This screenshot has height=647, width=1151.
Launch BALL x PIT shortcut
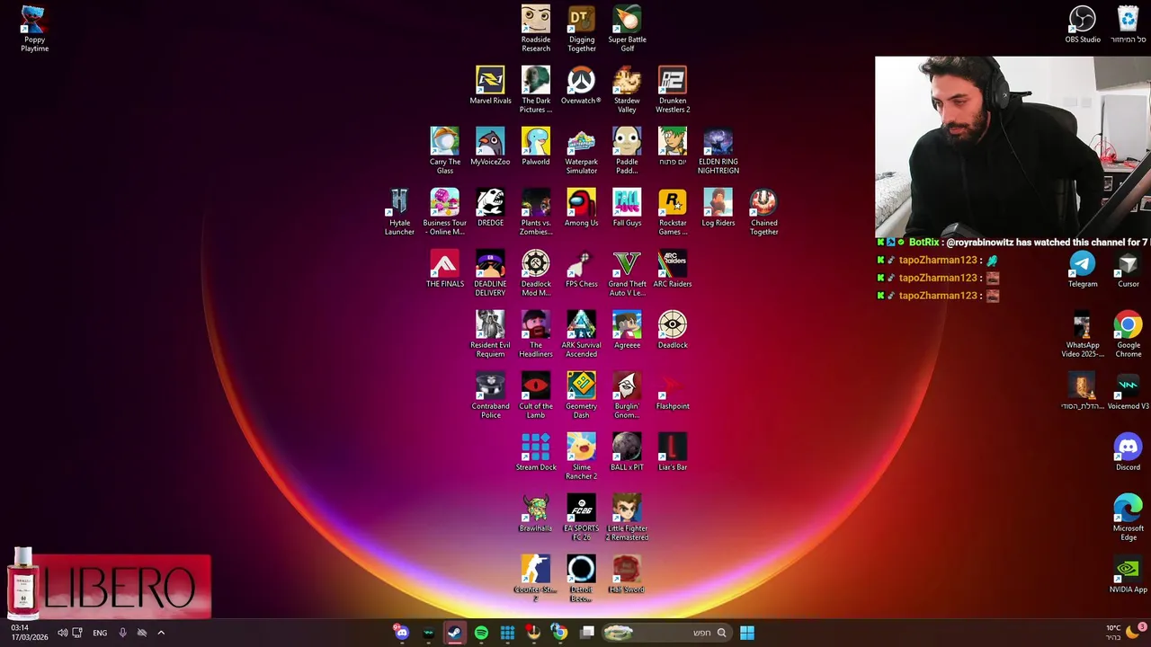(x=628, y=452)
